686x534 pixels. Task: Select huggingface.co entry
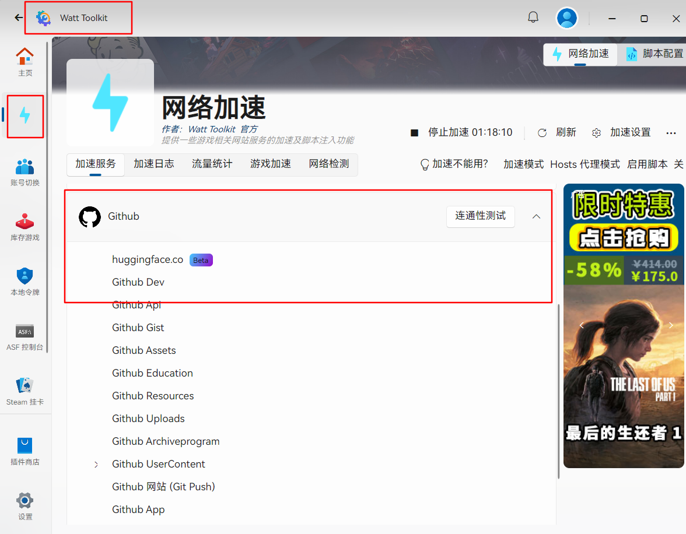click(148, 260)
